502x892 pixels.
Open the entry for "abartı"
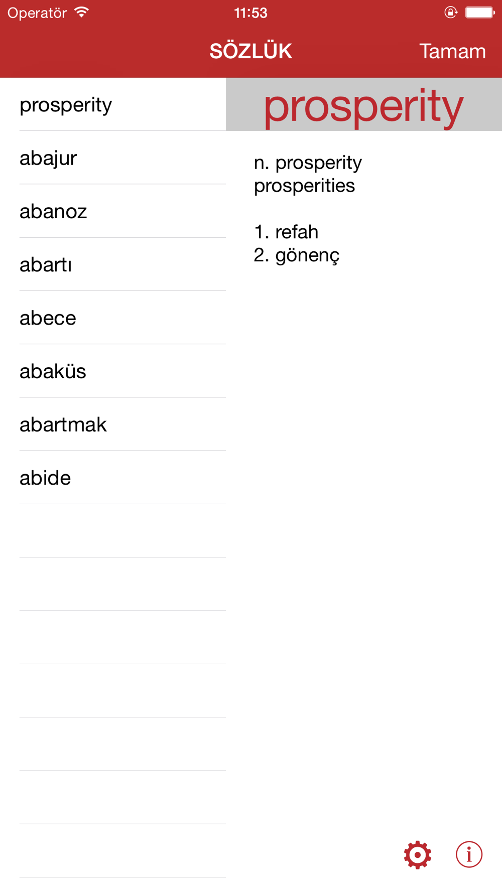pos(46,265)
